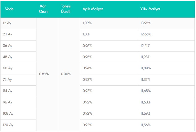The image size is (196, 132).
Task: Click the Tahsis Ücreti header
Action: pyautogui.click(x=66, y=9)
